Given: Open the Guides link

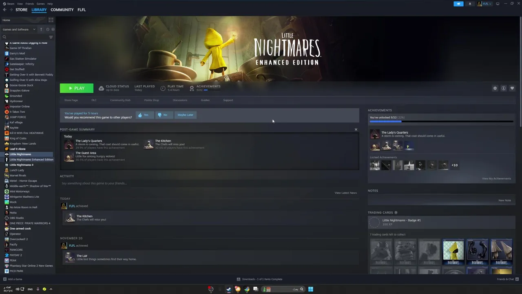Looking at the screenshot, I should coord(205,100).
